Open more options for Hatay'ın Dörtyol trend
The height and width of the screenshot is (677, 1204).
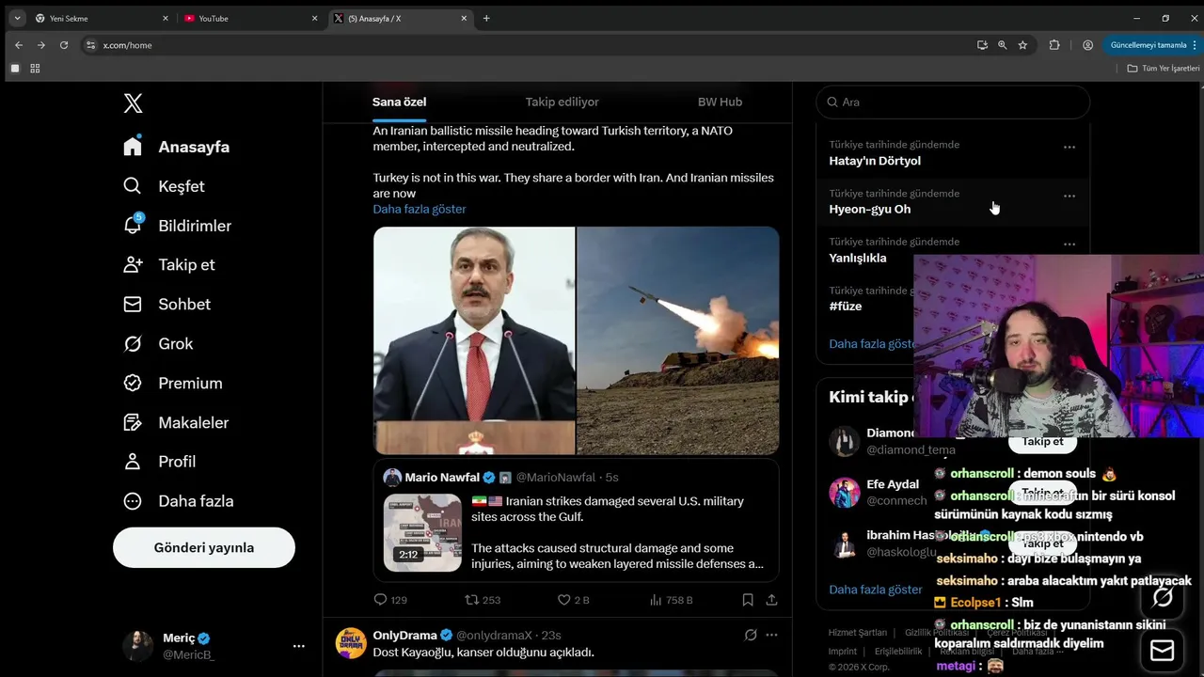point(1069,148)
